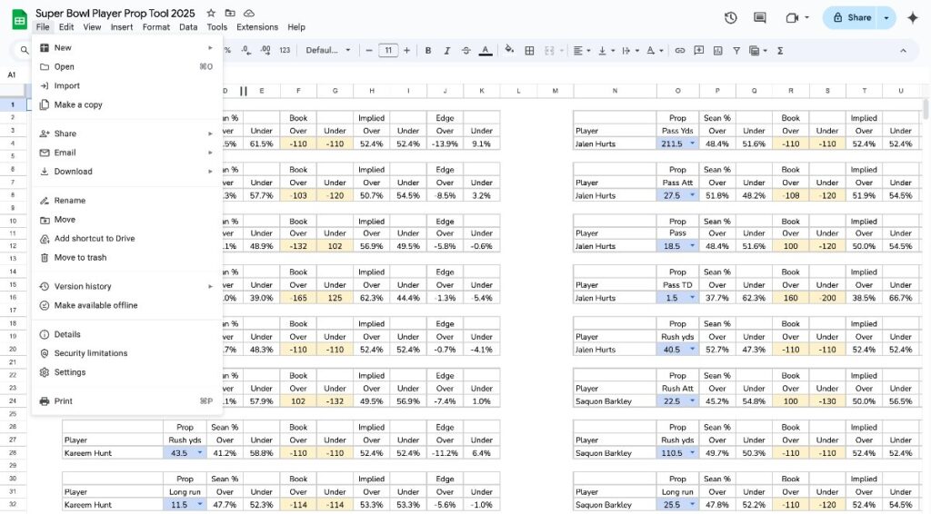Image resolution: width=931 pixels, height=514 pixels.
Task: Start a meeting with the camera icon
Action: 792,18
